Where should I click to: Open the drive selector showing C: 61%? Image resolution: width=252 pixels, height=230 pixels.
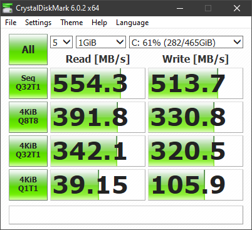[x=186, y=42]
